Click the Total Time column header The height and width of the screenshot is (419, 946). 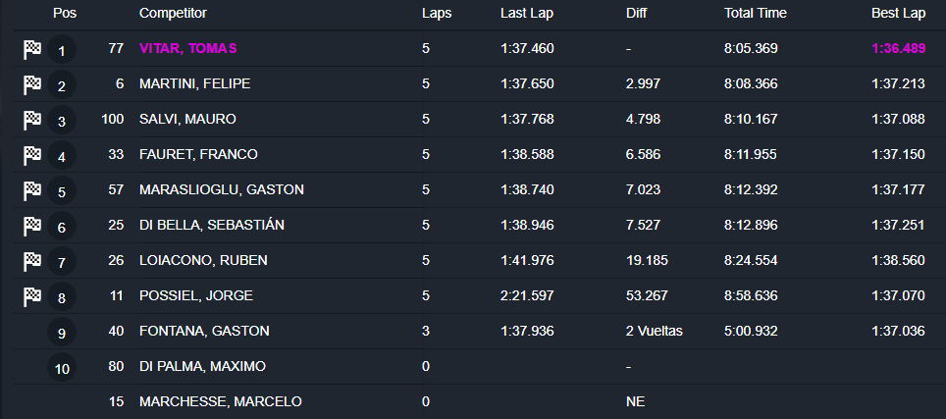pos(755,14)
